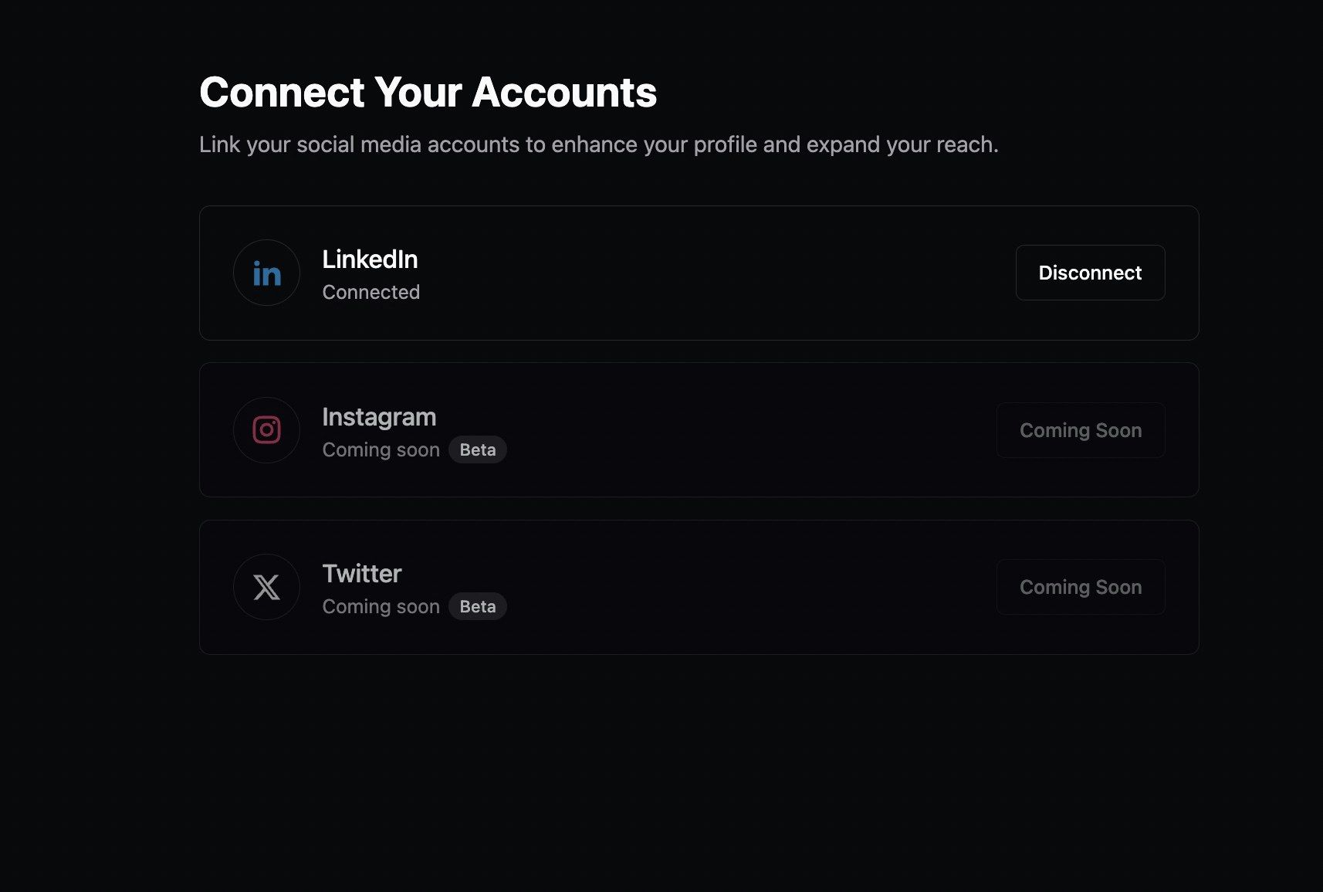The width and height of the screenshot is (1323, 892).
Task: Click the Beta badge under Twitter
Action: point(478,606)
